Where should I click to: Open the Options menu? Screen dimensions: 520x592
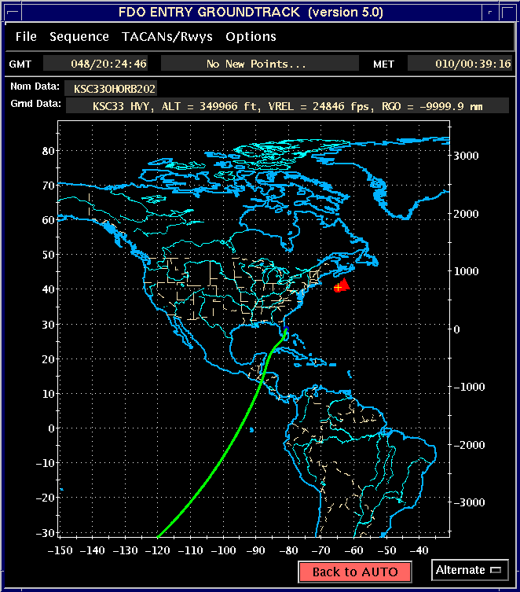click(x=251, y=37)
